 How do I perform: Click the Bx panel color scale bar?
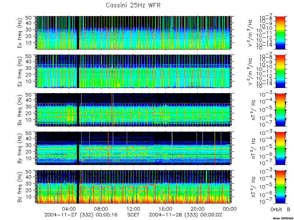coord(280,110)
